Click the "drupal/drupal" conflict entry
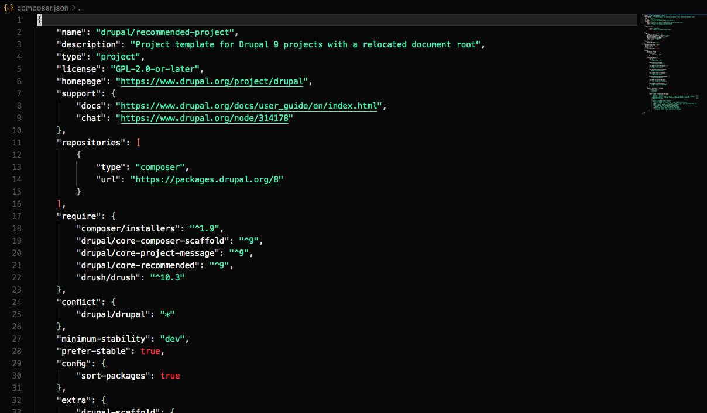Image resolution: width=707 pixels, height=413 pixels. point(113,314)
